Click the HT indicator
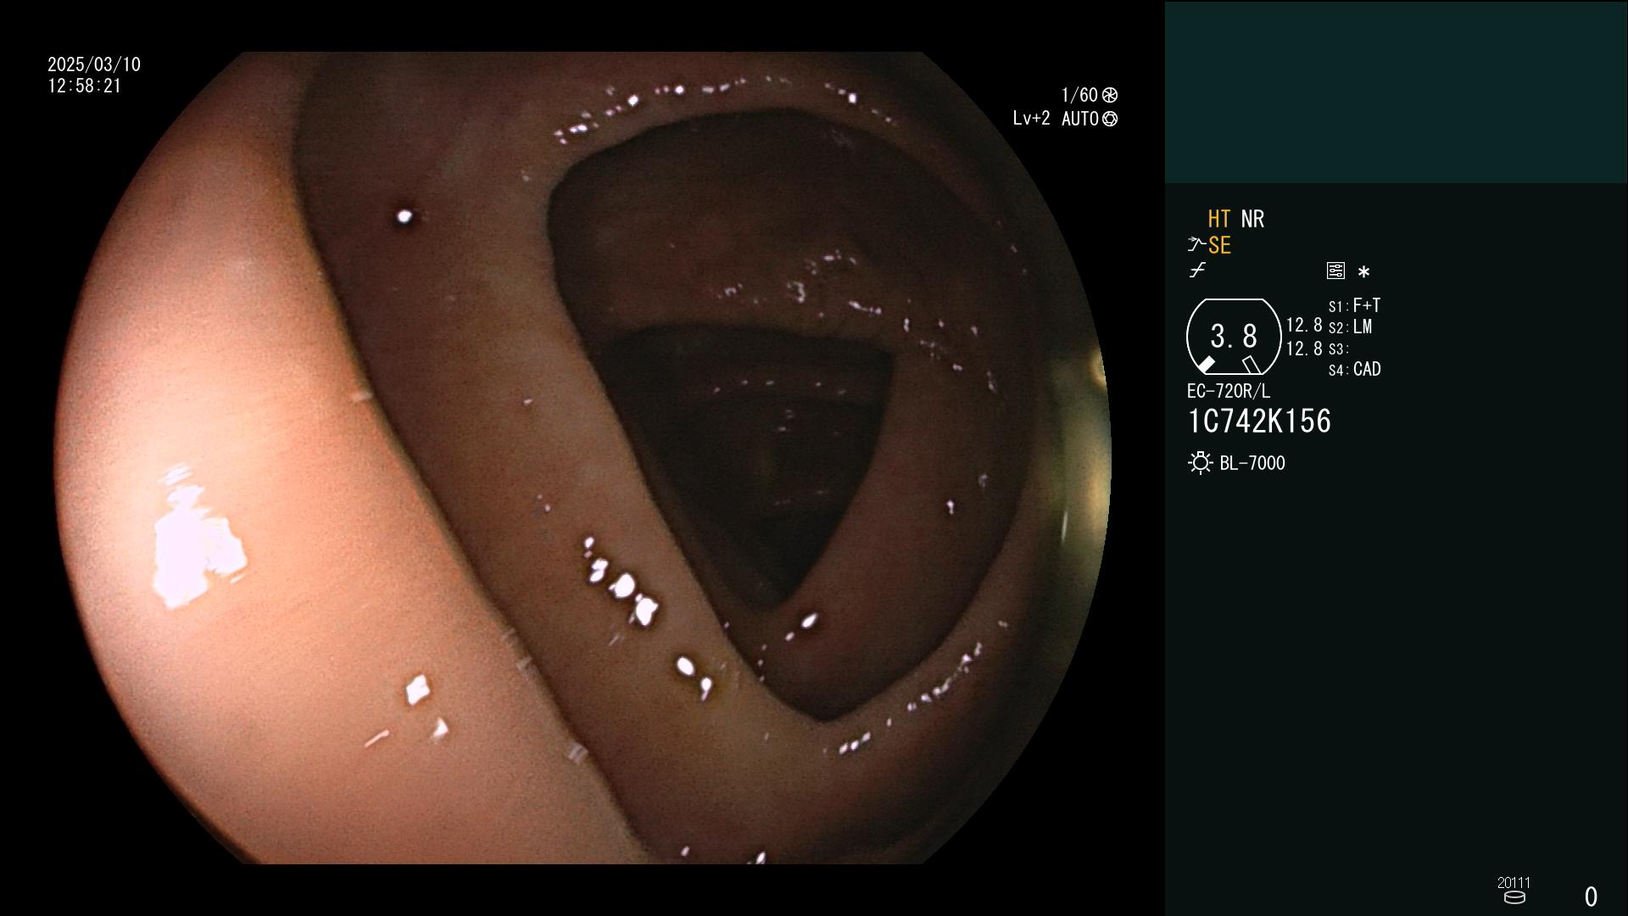Image resolution: width=1628 pixels, height=916 pixels. tap(1218, 219)
